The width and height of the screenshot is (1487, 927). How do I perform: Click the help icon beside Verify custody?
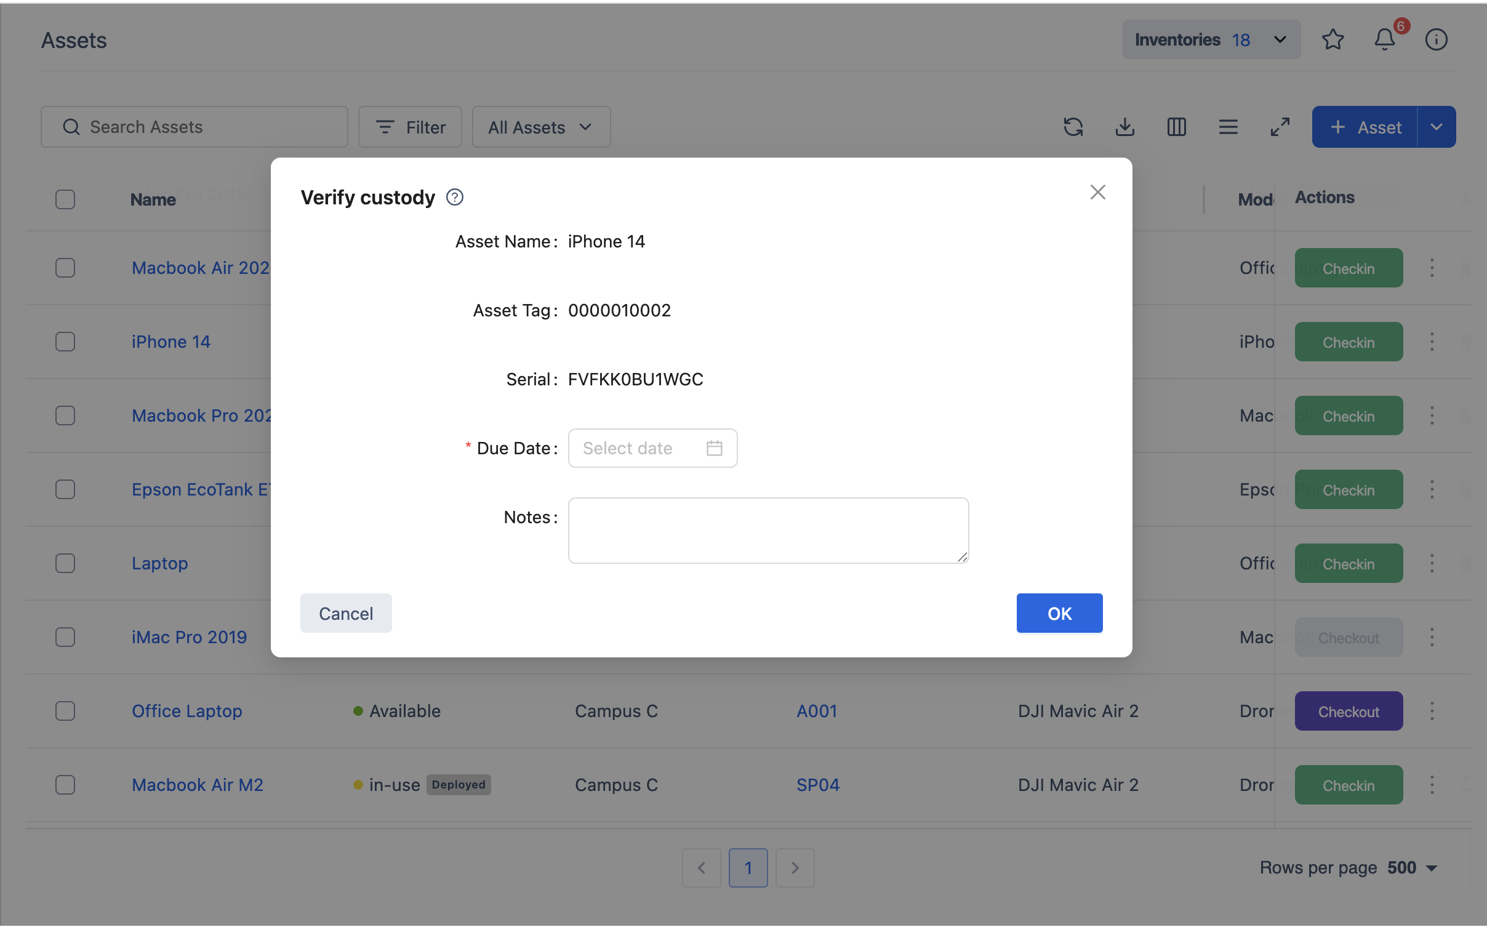454,197
